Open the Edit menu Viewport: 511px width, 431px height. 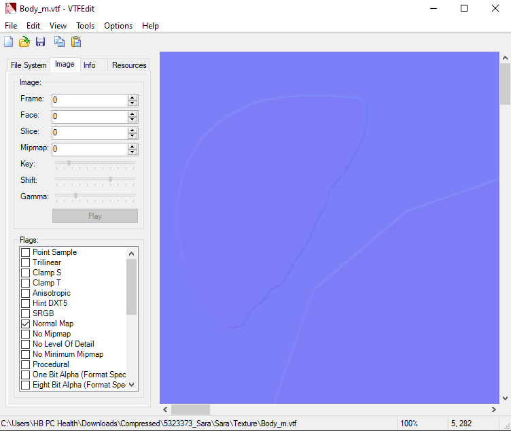[x=33, y=26]
